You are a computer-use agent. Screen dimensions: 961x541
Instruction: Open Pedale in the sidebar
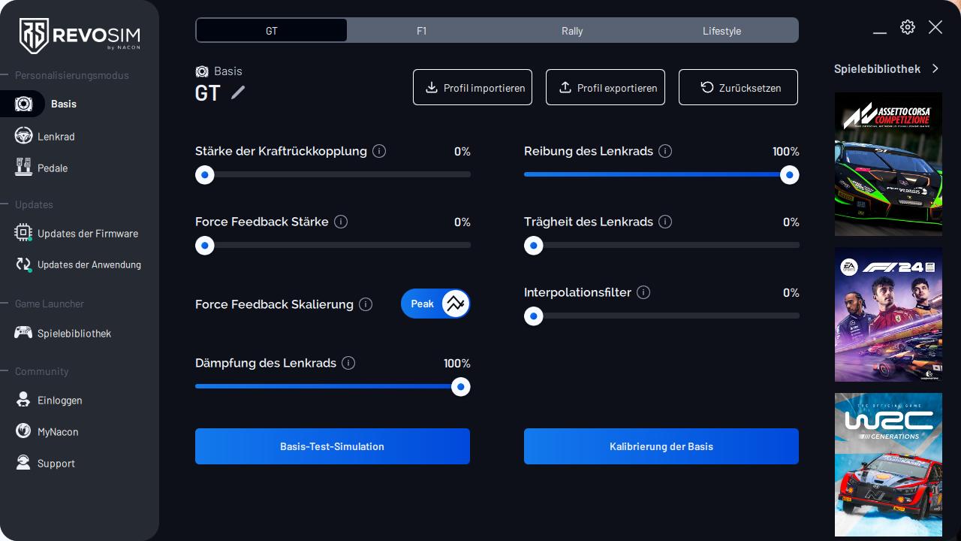point(53,168)
